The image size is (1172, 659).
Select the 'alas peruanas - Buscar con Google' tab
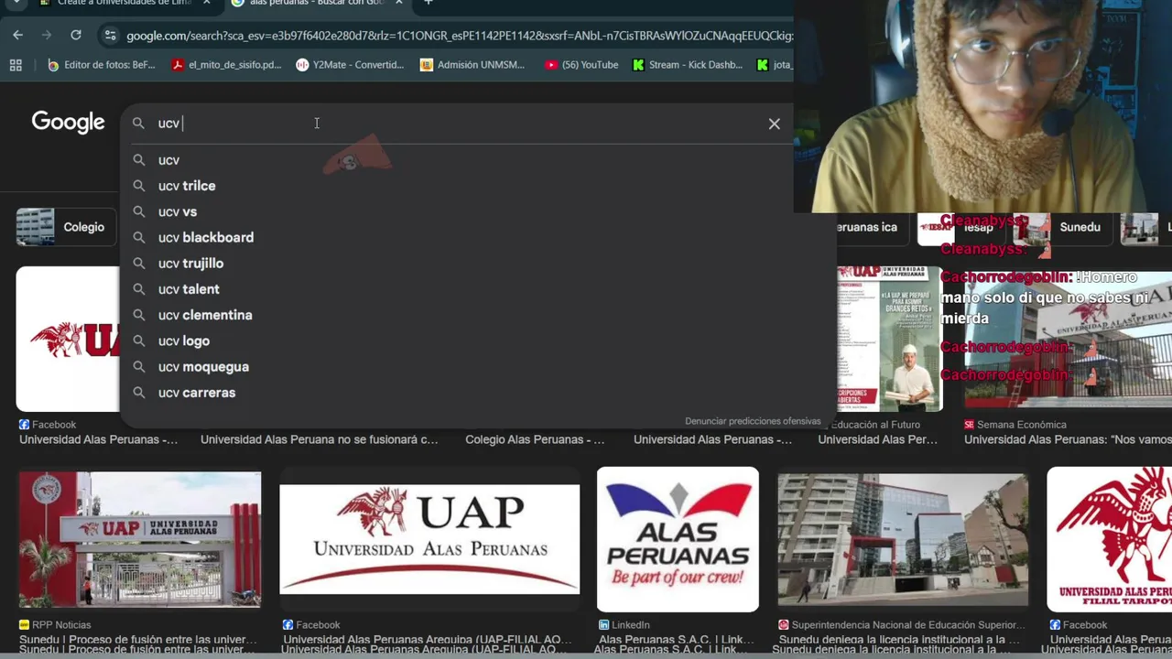click(x=317, y=3)
